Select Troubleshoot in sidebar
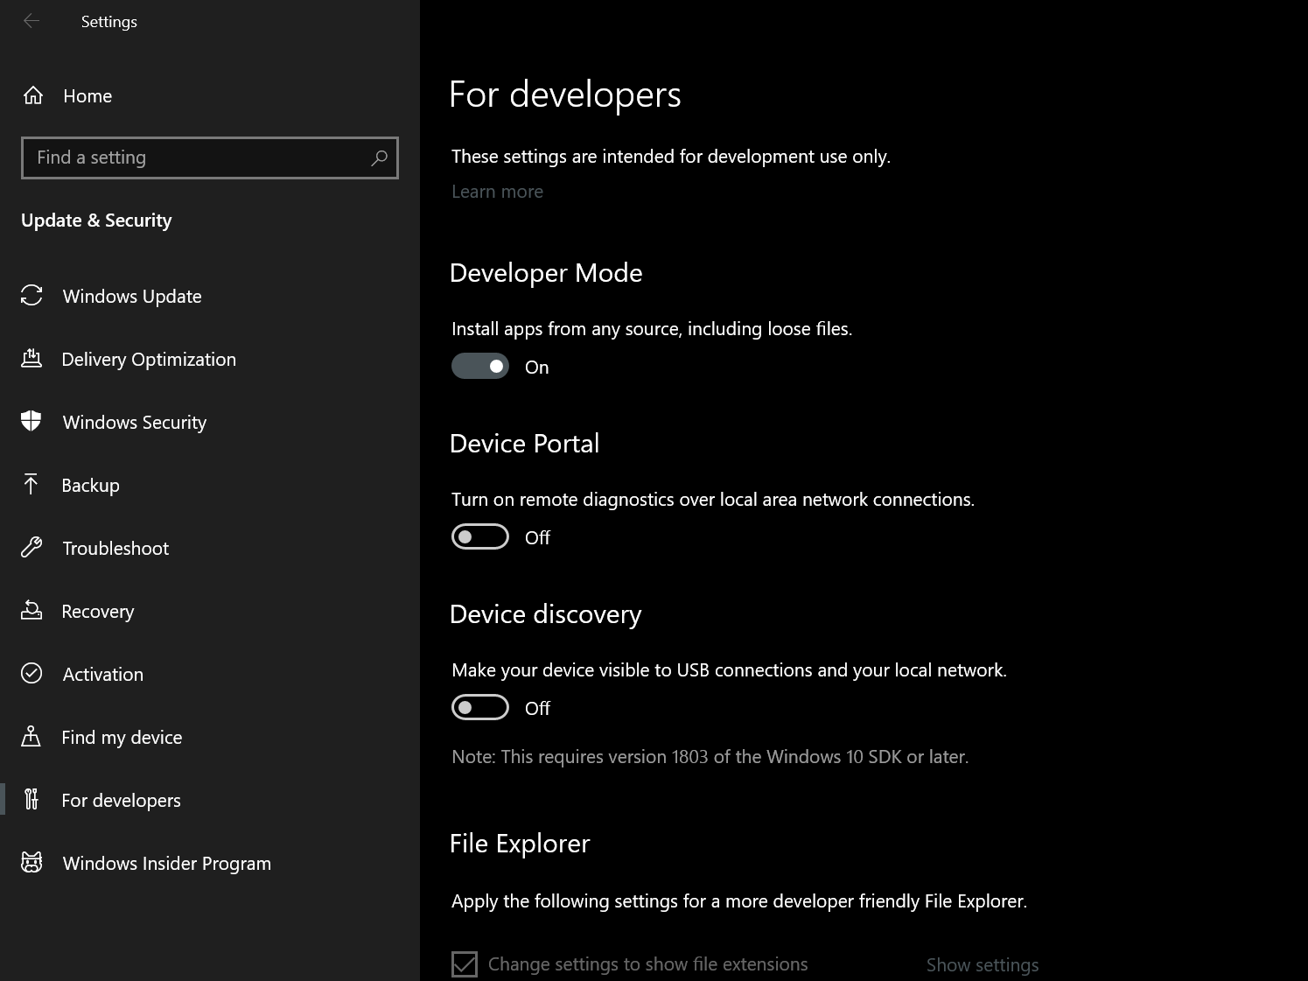1308x981 pixels. 210,548
